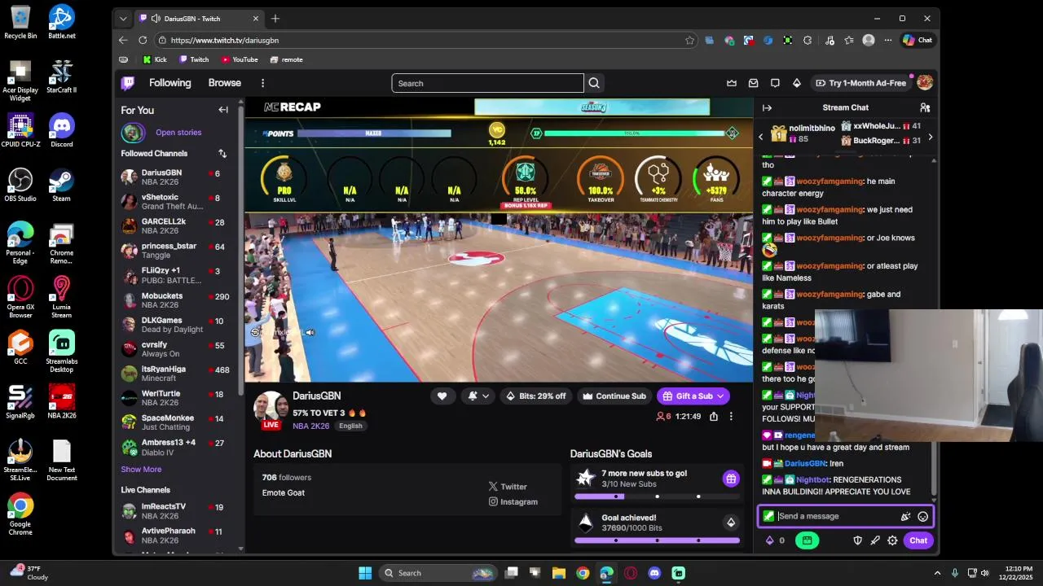Open remote bookmark
The width and height of the screenshot is (1043, 586).
point(286,59)
